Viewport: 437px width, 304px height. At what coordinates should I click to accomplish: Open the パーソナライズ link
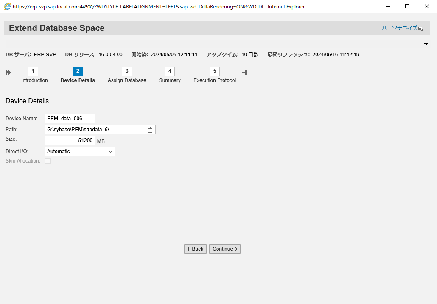click(399, 28)
